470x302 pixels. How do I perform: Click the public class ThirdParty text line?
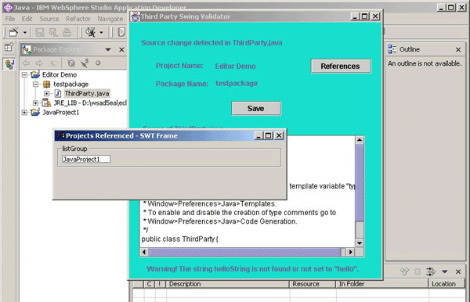pos(180,239)
